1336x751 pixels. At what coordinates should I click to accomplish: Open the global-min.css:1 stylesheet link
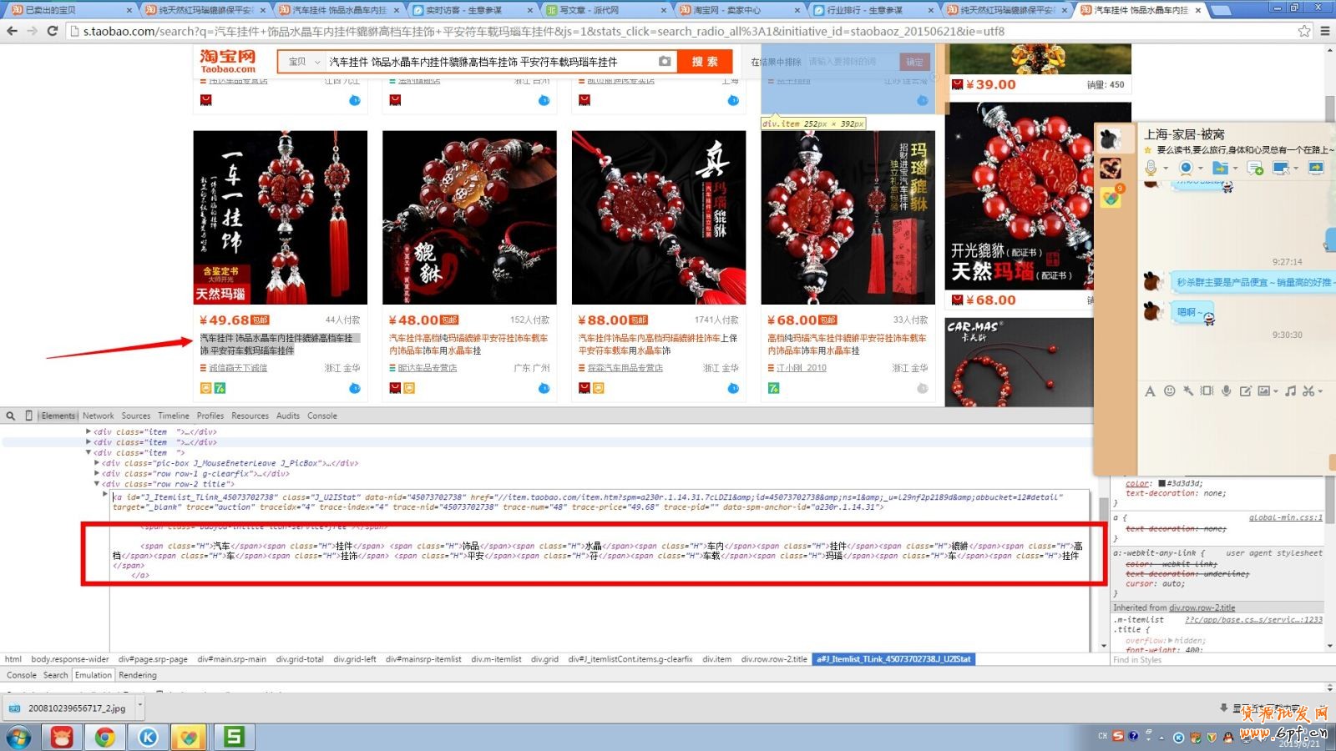coord(1285,517)
